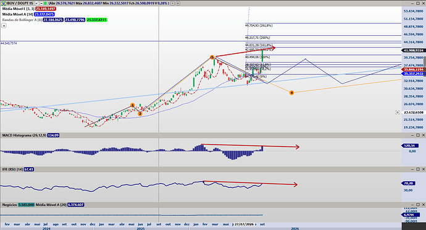Minimize the Negócios volume panel

pos(412,205)
